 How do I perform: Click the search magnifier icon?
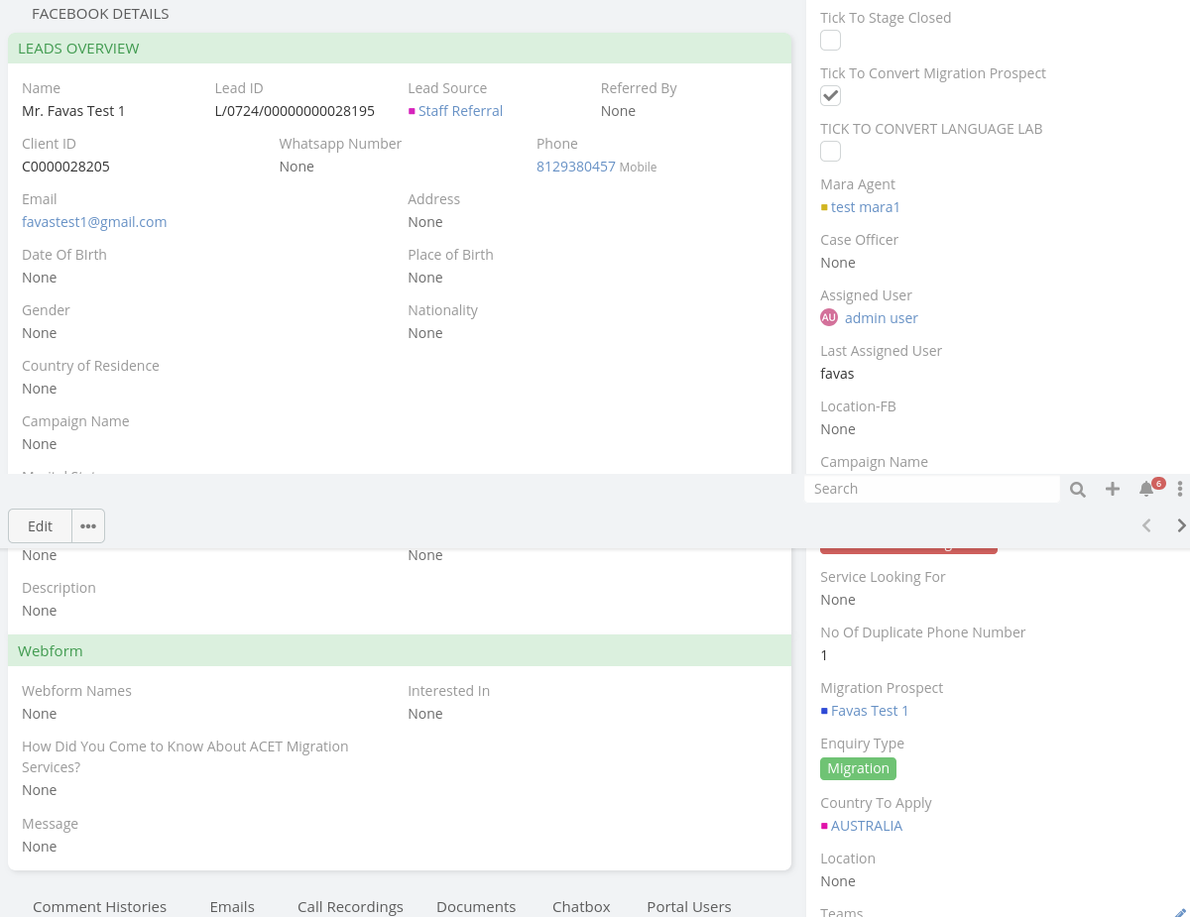tap(1078, 489)
